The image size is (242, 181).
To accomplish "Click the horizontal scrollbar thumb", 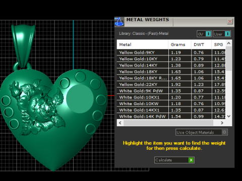I will [168, 123].
